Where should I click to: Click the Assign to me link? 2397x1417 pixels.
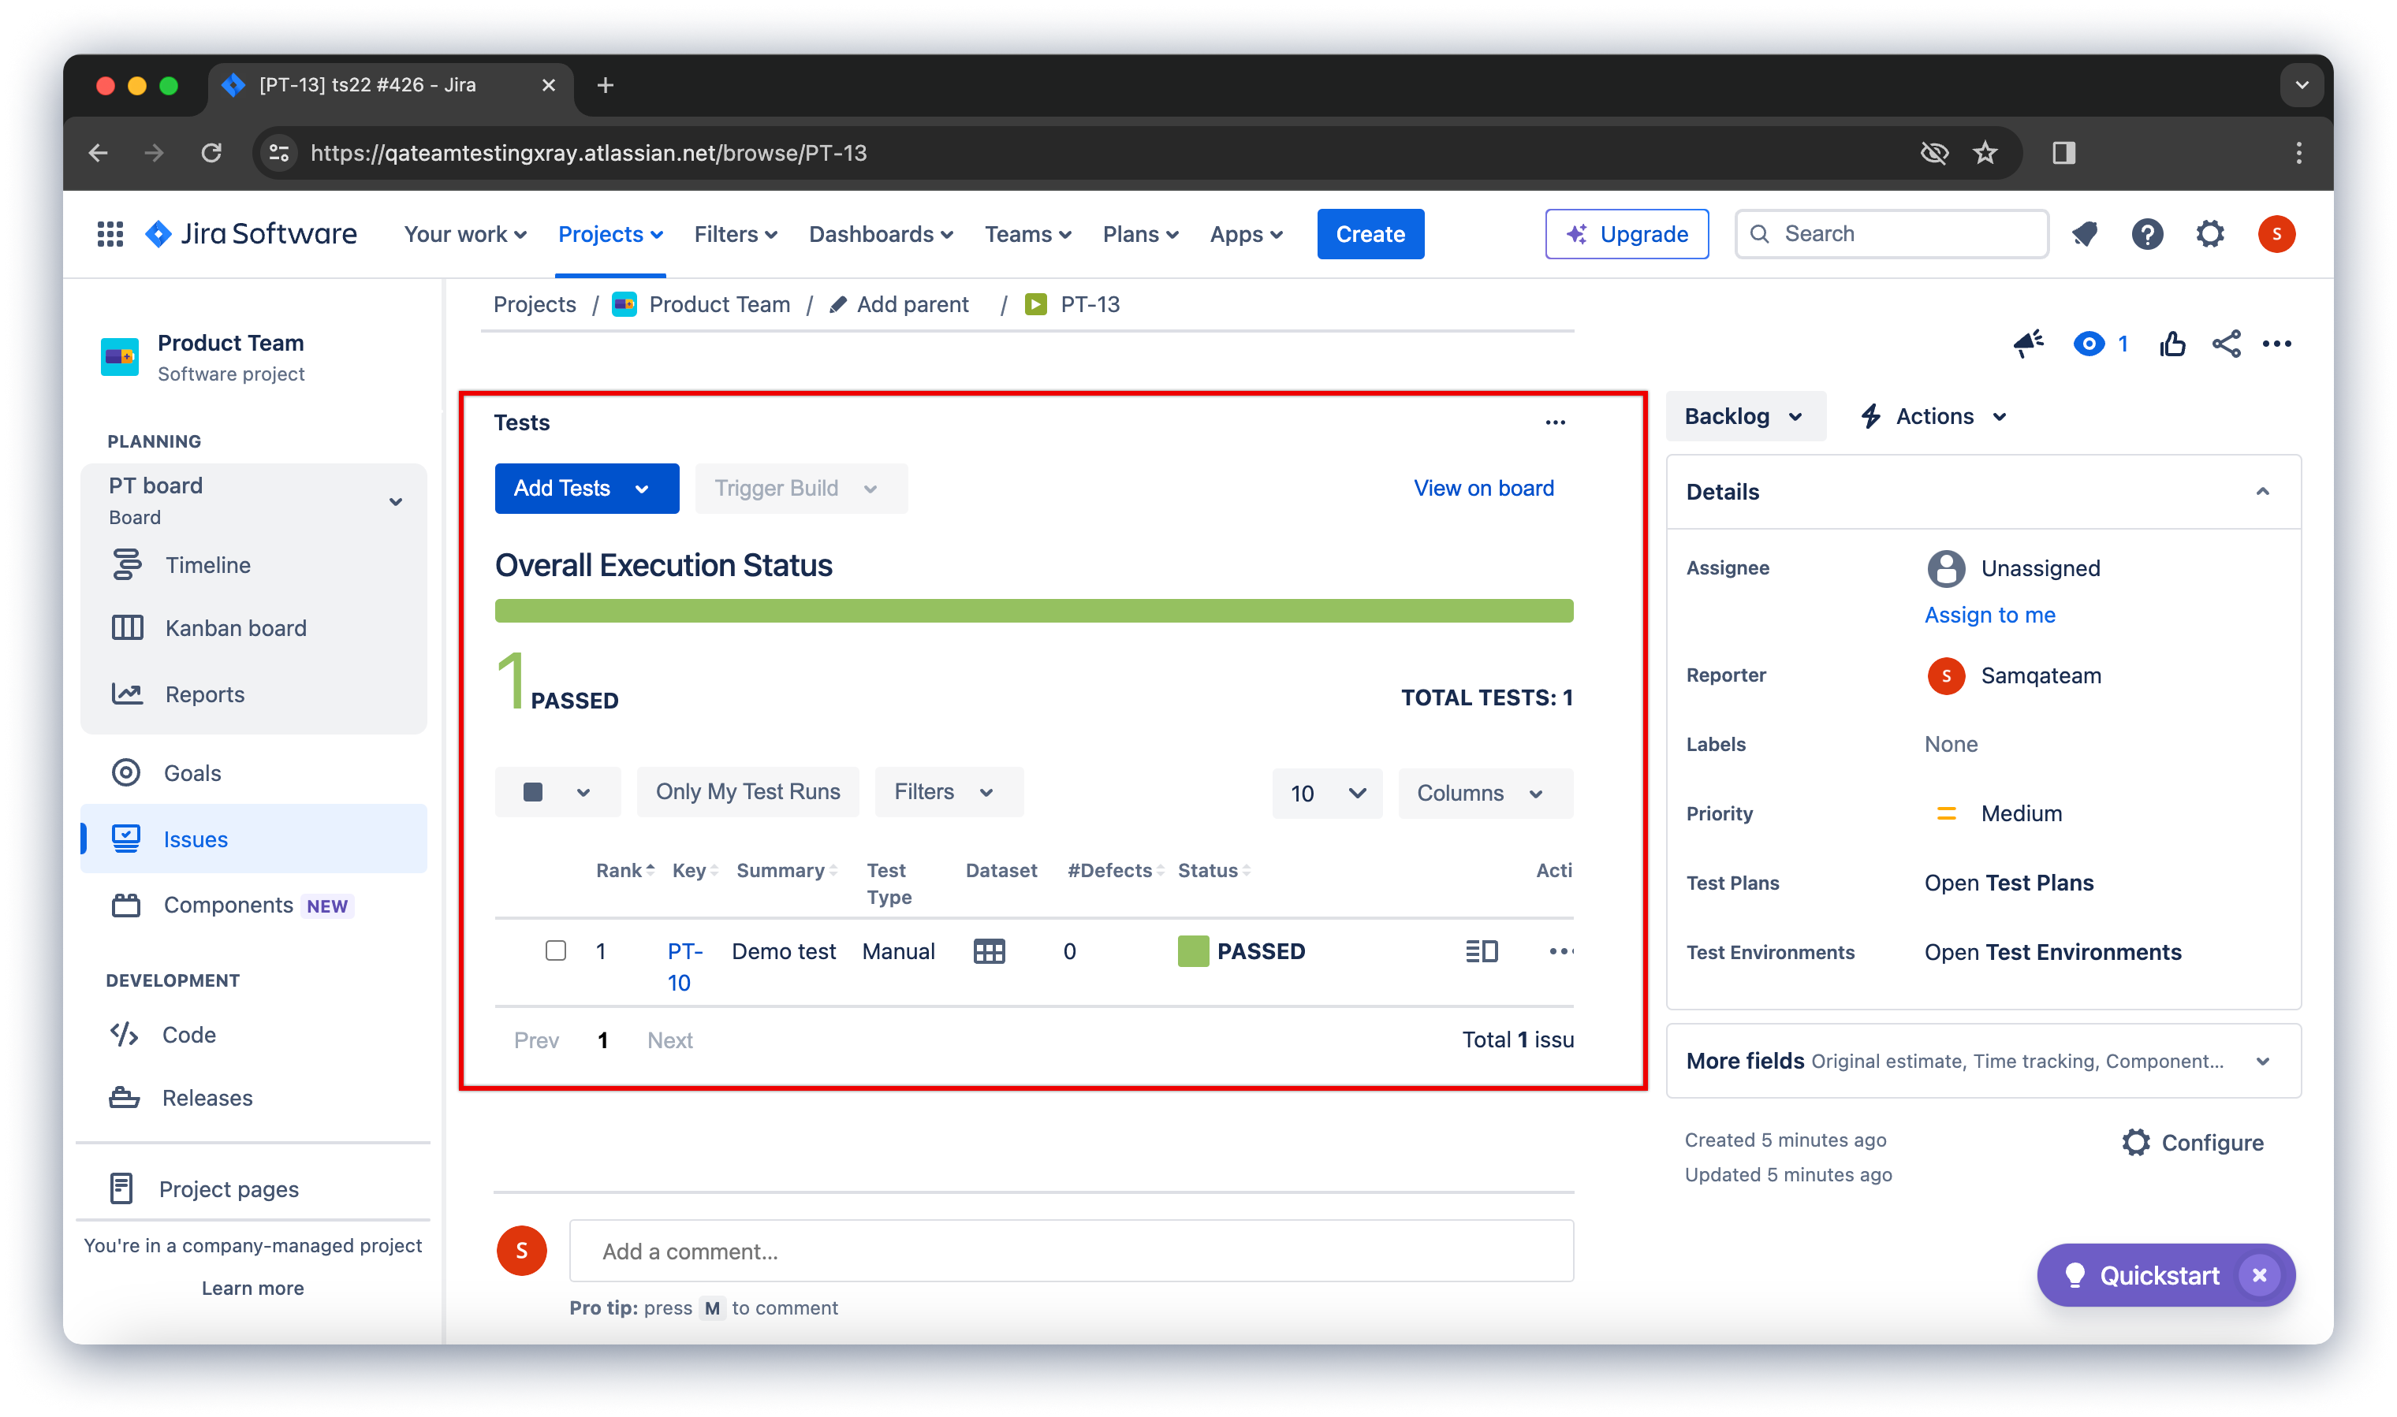[x=1989, y=614]
